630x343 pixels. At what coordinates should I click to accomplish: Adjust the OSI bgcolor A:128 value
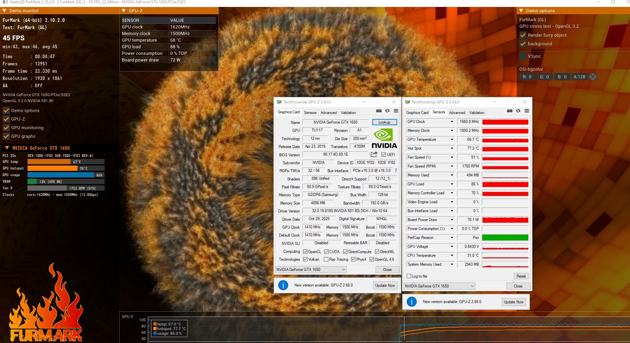pos(579,77)
